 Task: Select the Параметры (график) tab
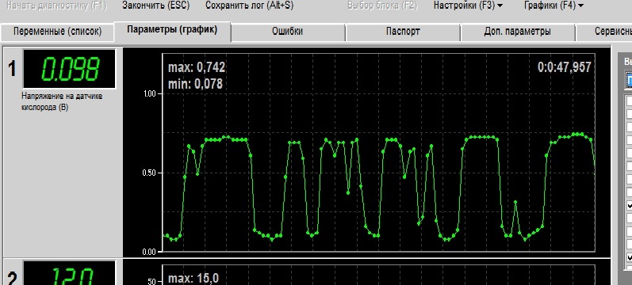pyautogui.click(x=172, y=30)
